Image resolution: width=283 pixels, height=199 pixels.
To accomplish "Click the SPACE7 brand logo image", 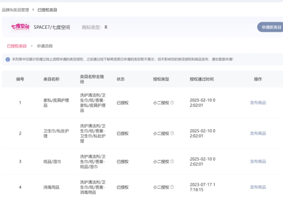I will coord(20,27).
